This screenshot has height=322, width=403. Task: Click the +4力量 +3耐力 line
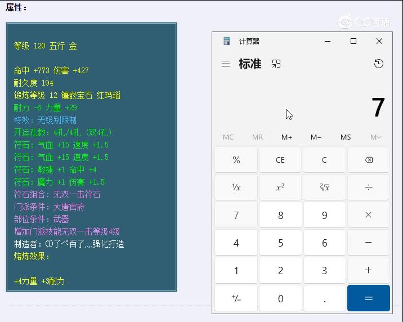(39, 281)
